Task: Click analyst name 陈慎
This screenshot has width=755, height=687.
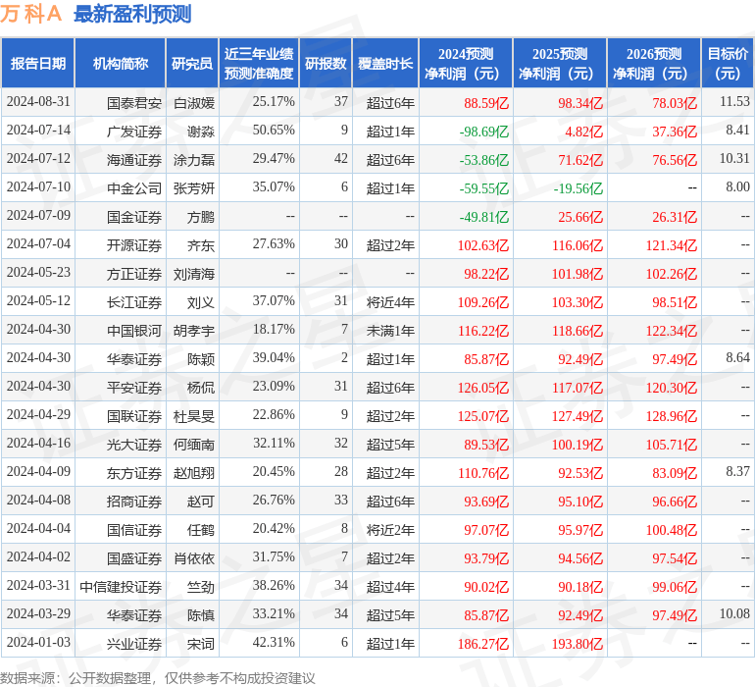Action: click(x=201, y=615)
